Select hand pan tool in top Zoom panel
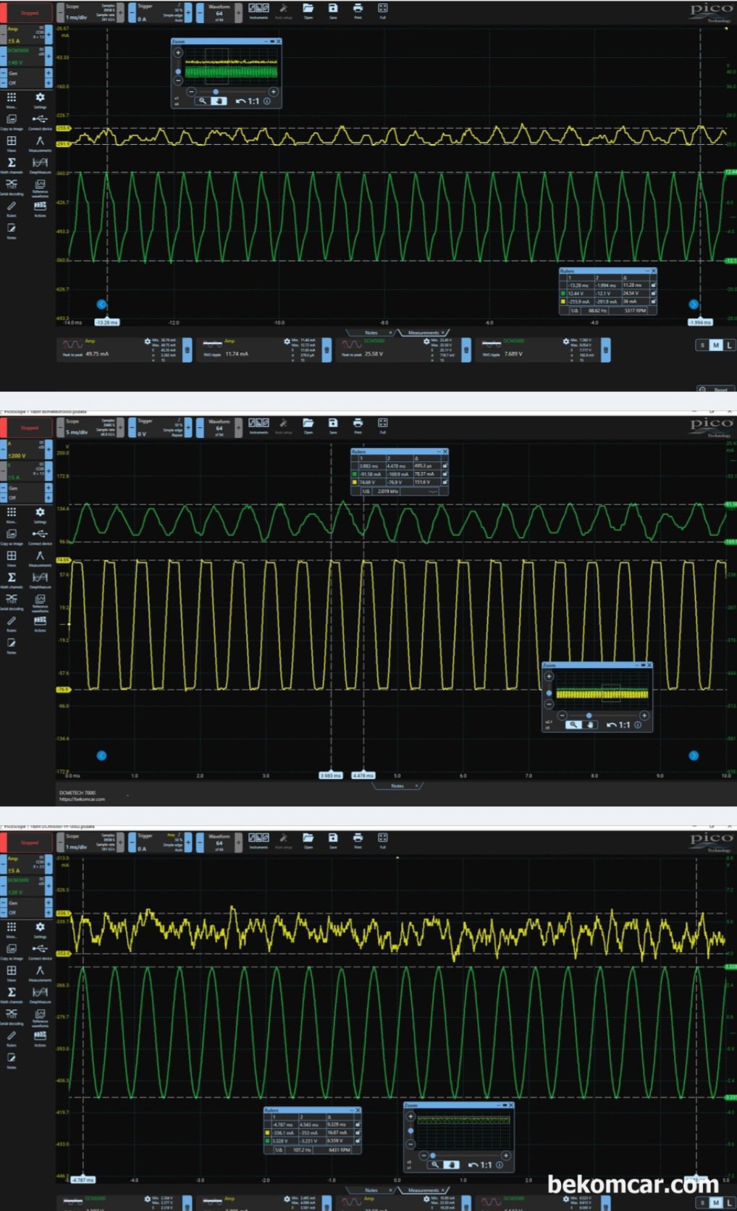The image size is (737, 1211). pos(219,101)
